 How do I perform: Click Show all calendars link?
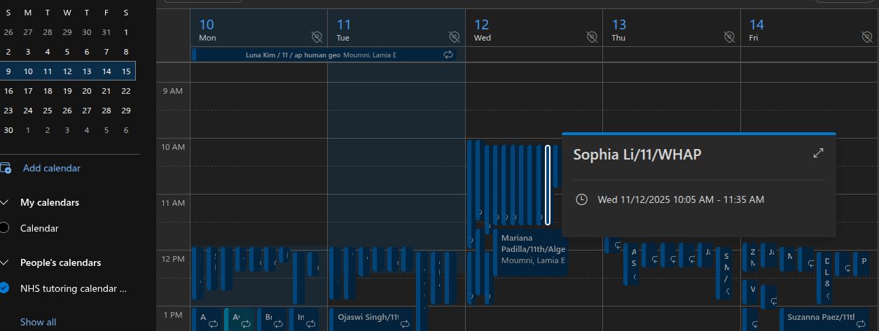38,322
